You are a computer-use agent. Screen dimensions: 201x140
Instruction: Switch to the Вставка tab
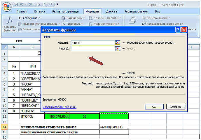[39, 12]
